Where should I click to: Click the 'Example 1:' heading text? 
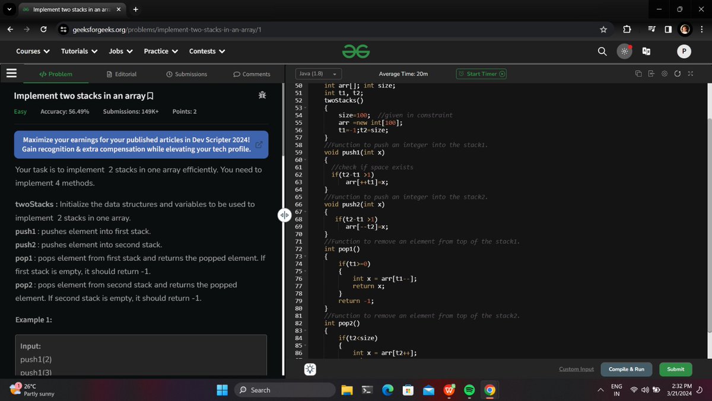(x=33, y=320)
